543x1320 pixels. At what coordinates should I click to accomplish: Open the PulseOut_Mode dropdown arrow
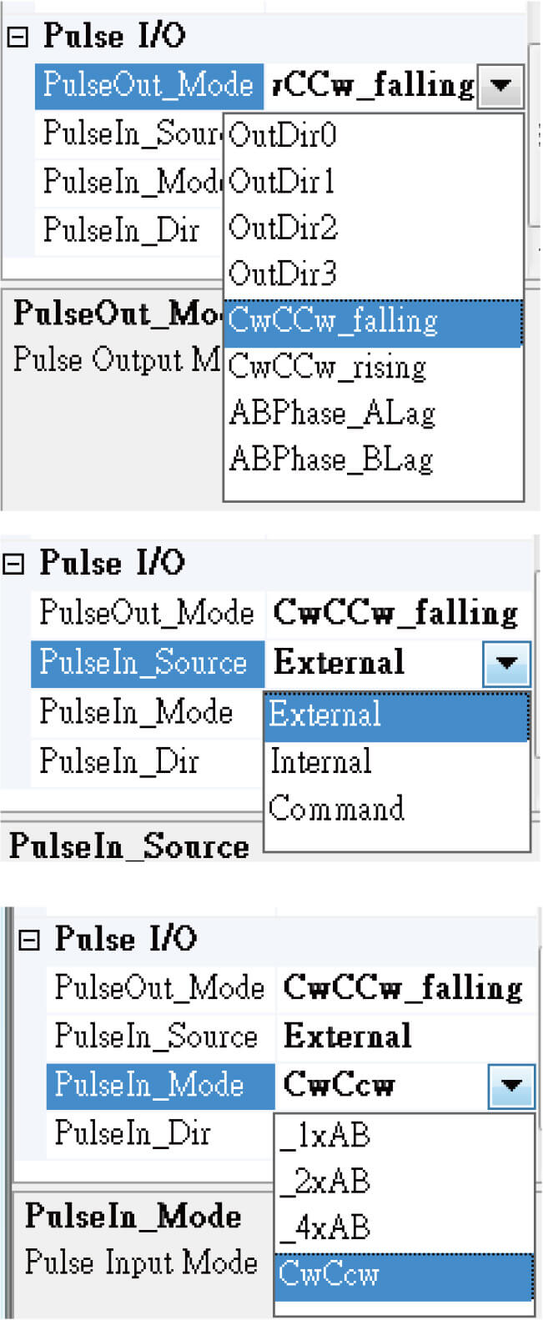click(501, 85)
